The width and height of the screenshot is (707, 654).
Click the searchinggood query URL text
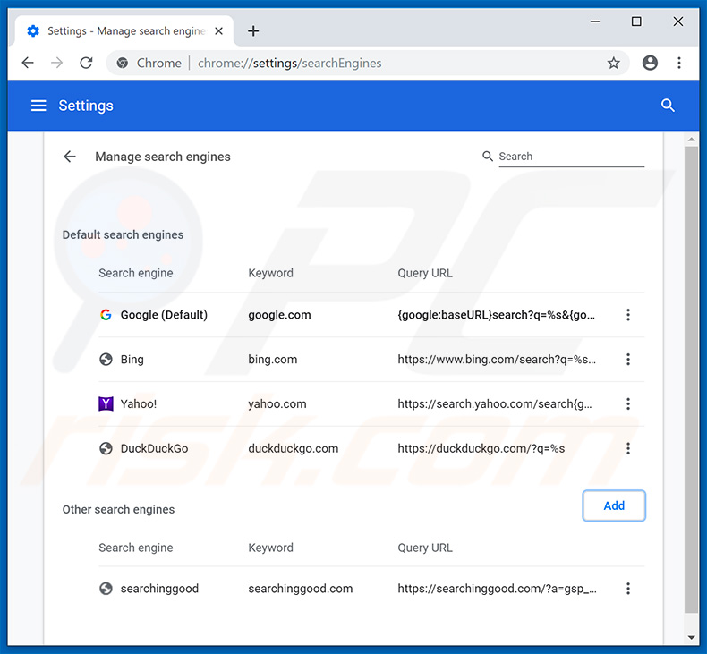(498, 589)
